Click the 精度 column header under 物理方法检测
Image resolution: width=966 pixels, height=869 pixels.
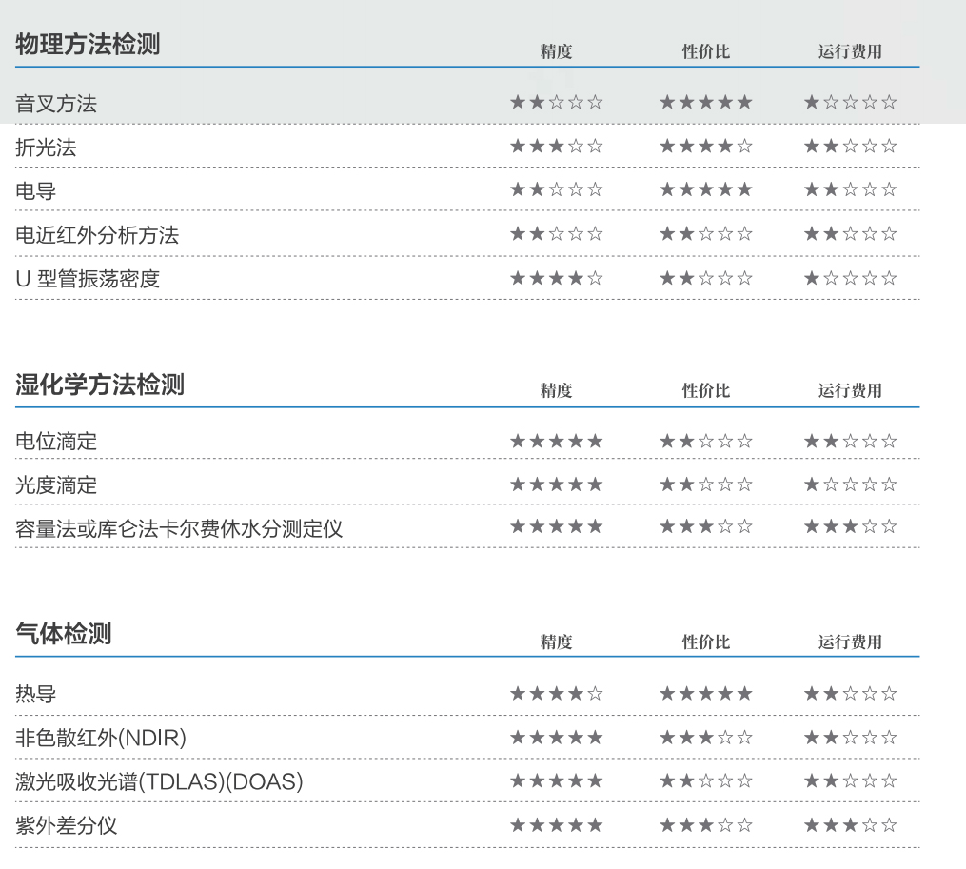tap(556, 51)
